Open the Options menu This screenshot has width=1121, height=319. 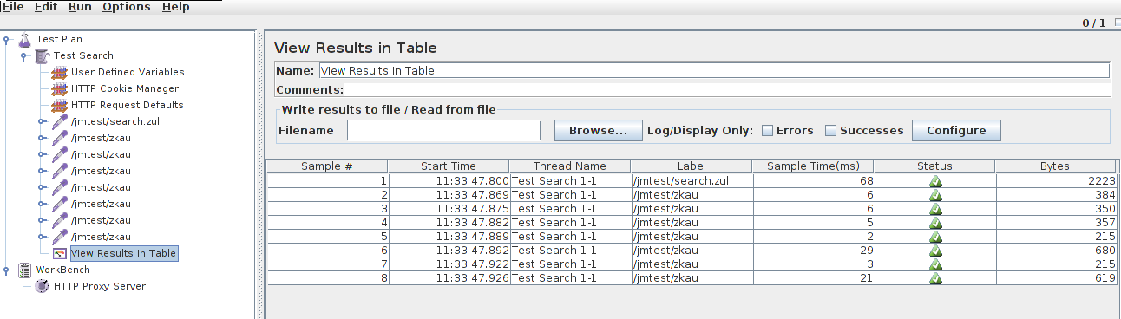126,7
